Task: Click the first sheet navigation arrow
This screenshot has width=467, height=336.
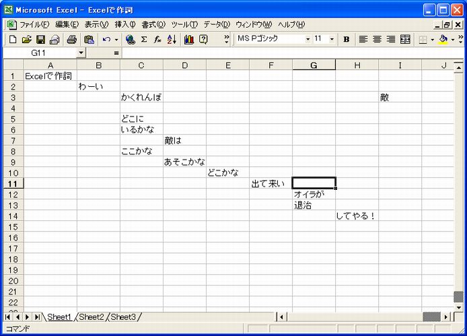Action: (x=8, y=317)
